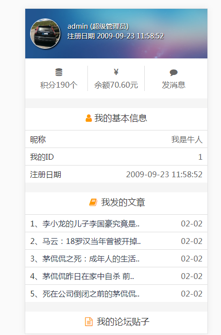This screenshot has height=335, width=221.
Task: Click the admin (超级管理员) username text
Action: tap(98, 26)
